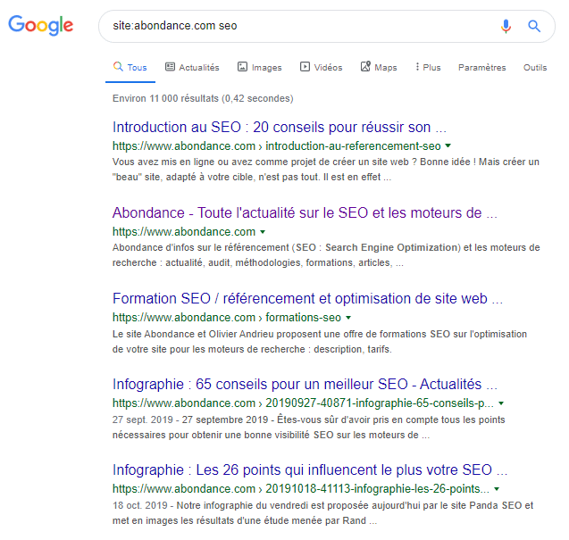Expand arrow beside 20190927-40871-infographie URL

(x=501, y=403)
